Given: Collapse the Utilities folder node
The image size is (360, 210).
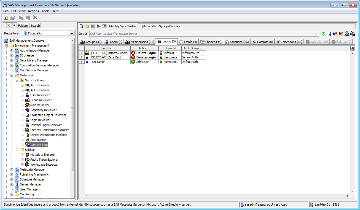Looking at the screenshot, I should [17, 150].
